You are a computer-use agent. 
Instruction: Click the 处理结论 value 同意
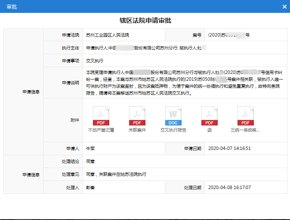pyautogui.click(x=90, y=161)
